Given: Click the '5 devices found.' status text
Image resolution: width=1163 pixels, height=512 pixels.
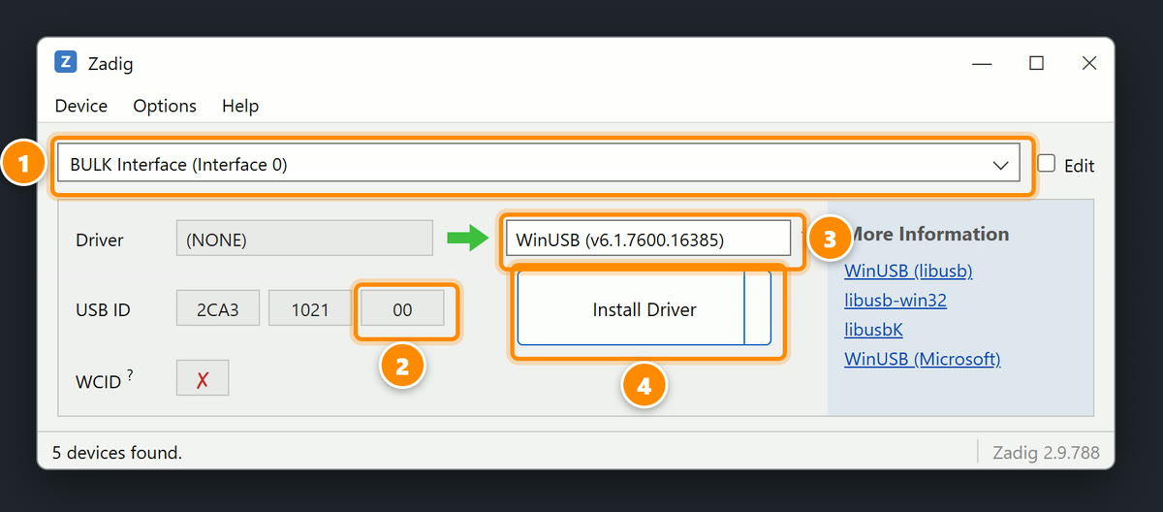Looking at the screenshot, I should (117, 452).
